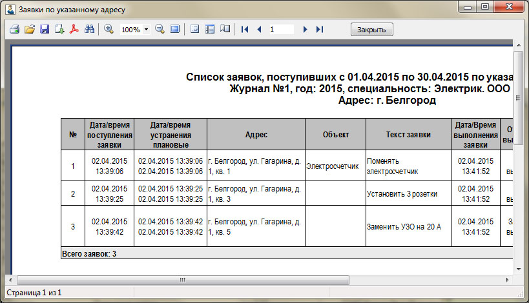Click the page number input field
The image size is (529, 303).
point(281,29)
